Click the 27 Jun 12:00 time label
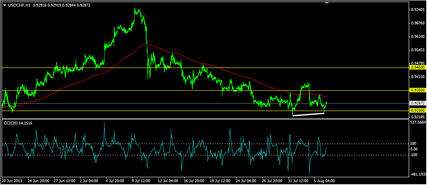427x185 pixels. (65, 181)
